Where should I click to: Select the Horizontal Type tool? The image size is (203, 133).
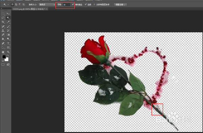point(8,43)
